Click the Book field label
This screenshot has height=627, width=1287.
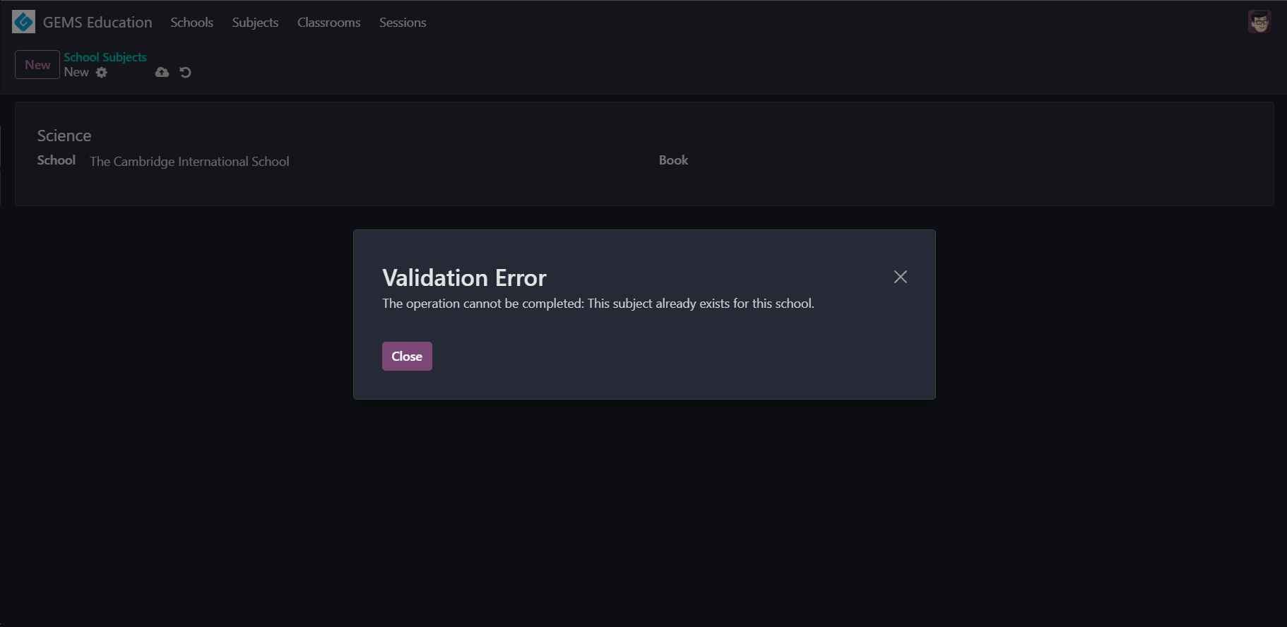tap(673, 160)
